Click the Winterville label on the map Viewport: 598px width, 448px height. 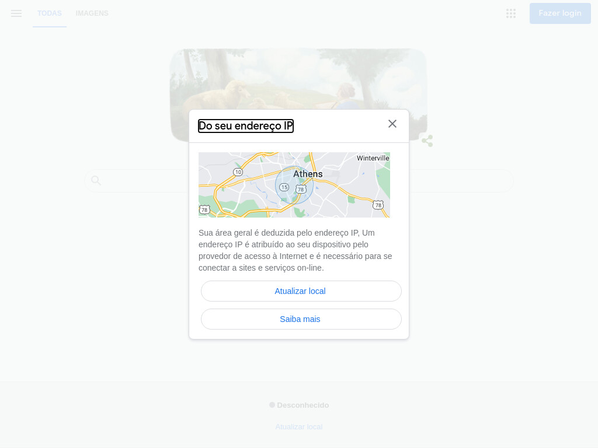(x=373, y=158)
